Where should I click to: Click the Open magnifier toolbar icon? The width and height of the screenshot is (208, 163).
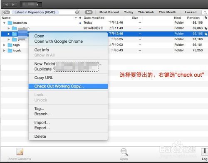pos(124,152)
